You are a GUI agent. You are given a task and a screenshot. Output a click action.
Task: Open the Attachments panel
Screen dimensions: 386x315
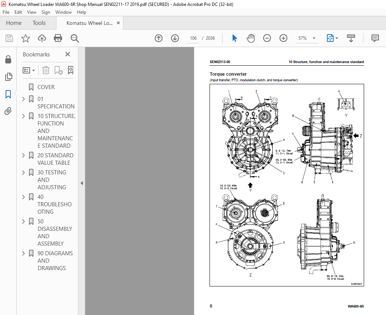tap(9, 111)
